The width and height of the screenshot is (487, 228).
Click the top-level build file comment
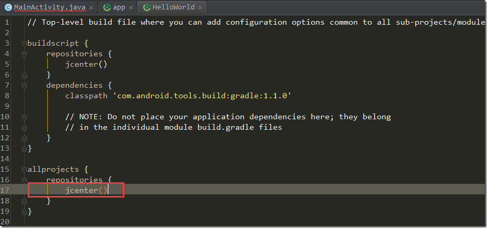256,23
